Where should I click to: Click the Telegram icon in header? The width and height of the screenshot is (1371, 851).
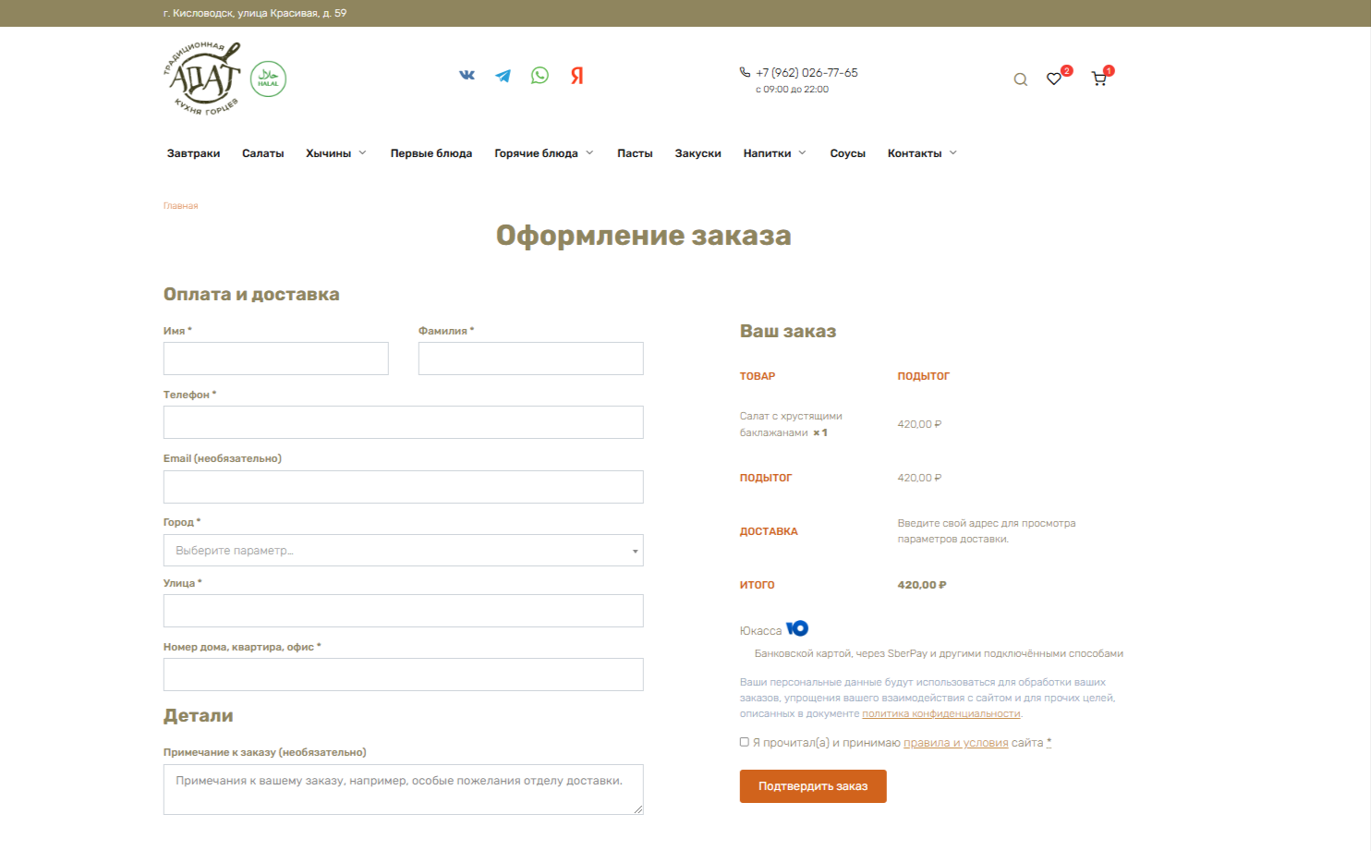pyautogui.click(x=503, y=76)
